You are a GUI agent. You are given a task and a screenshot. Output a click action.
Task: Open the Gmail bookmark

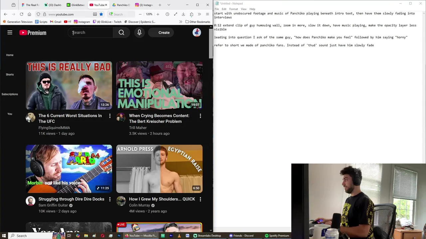(55, 22)
